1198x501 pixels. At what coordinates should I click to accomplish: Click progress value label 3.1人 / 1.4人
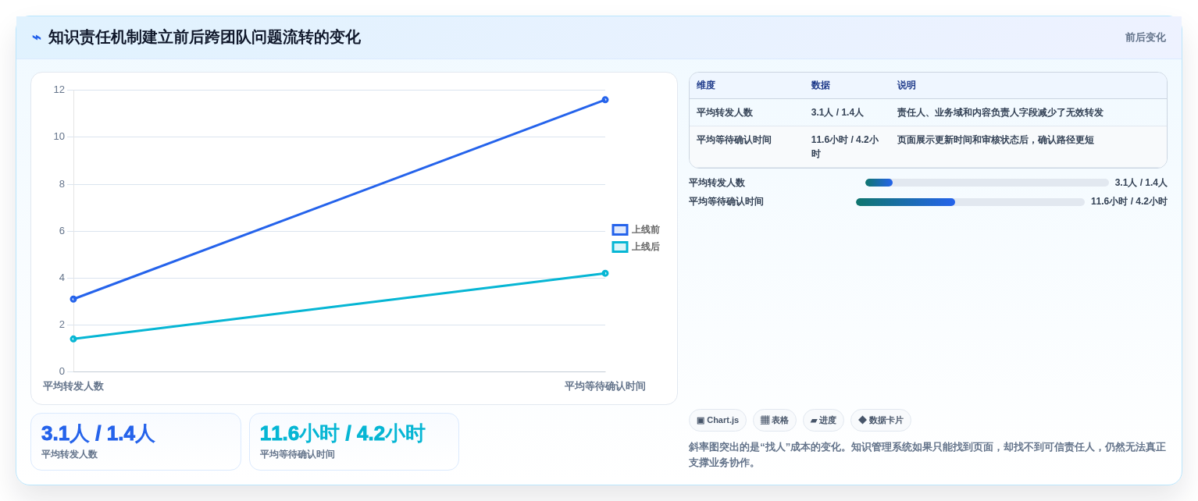[1141, 183]
